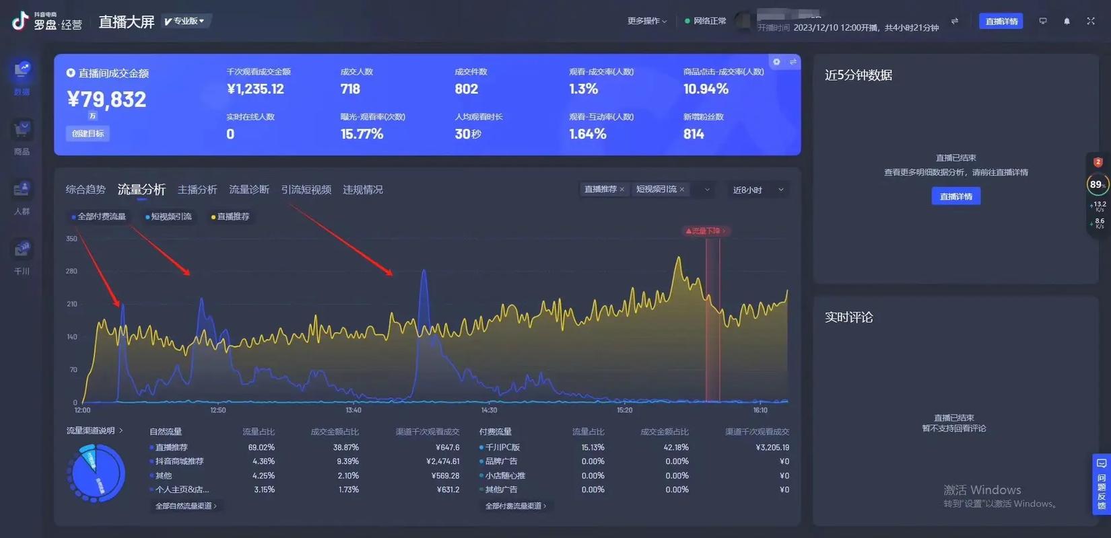
Task: Switch to the 主播分析 tab
Action: coord(197,190)
